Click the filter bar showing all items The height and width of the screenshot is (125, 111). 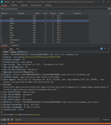54,9
